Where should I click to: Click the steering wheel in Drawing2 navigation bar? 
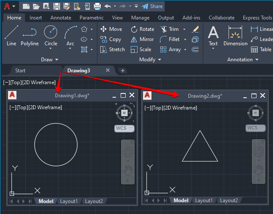(259, 152)
